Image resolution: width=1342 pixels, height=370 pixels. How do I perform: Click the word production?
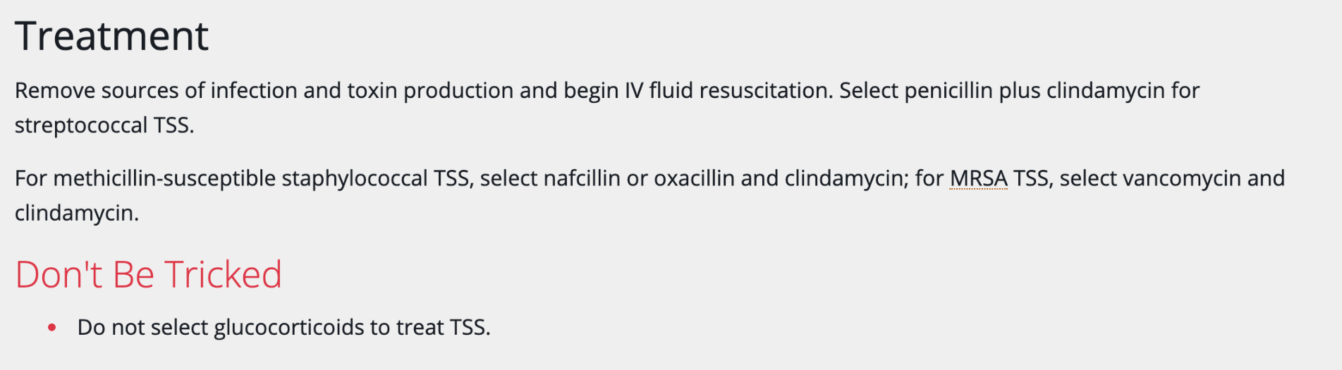458,91
